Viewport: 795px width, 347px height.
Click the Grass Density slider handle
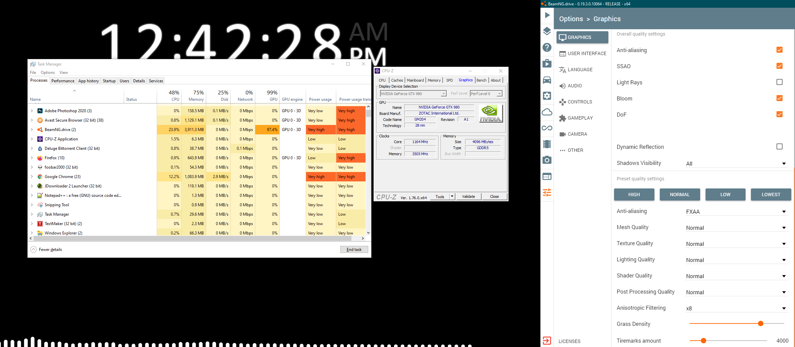pyautogui.click(x=761, y=323)
